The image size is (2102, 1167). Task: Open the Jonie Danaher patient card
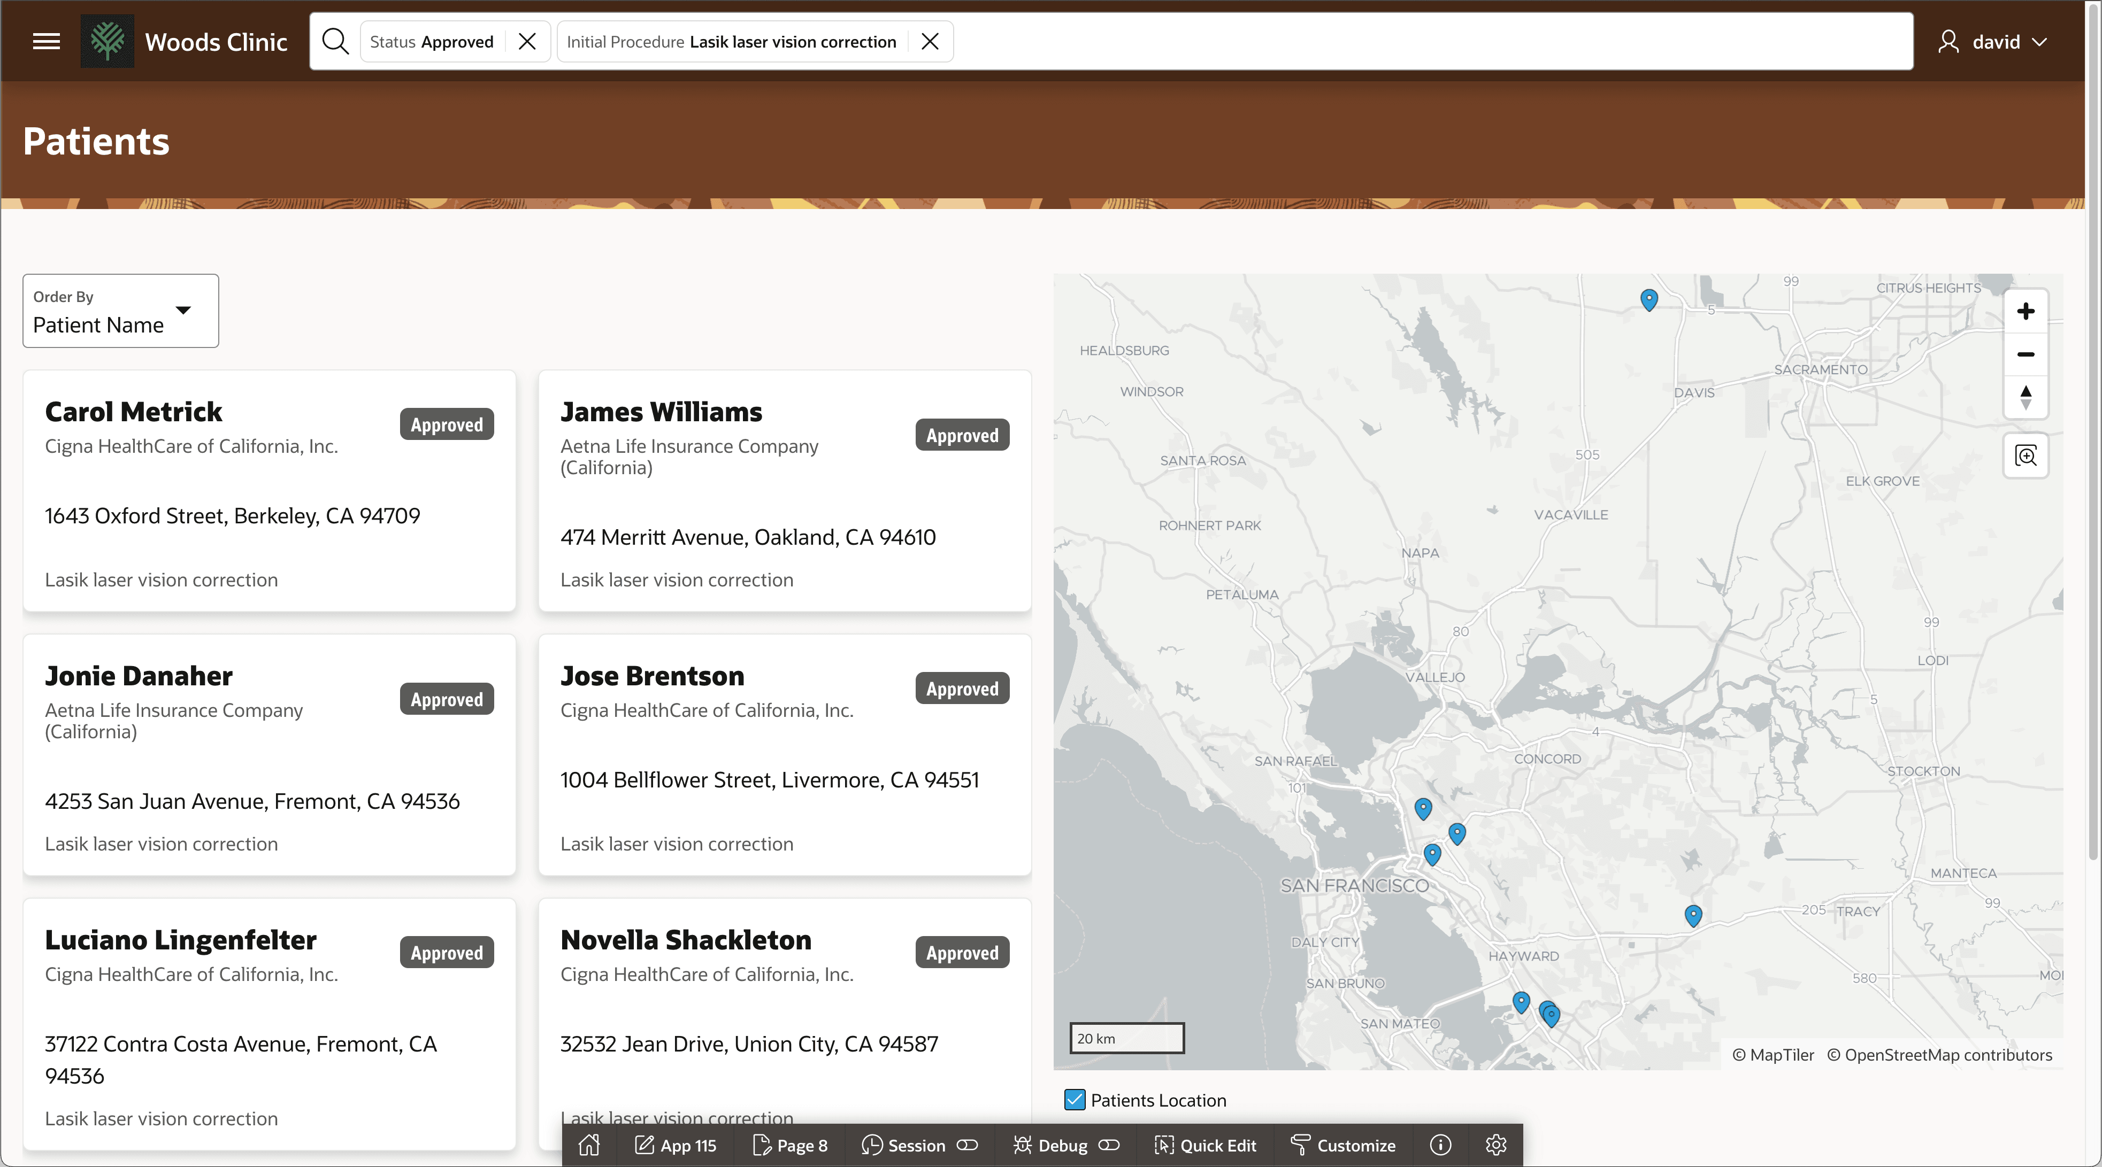coord(269,755)
